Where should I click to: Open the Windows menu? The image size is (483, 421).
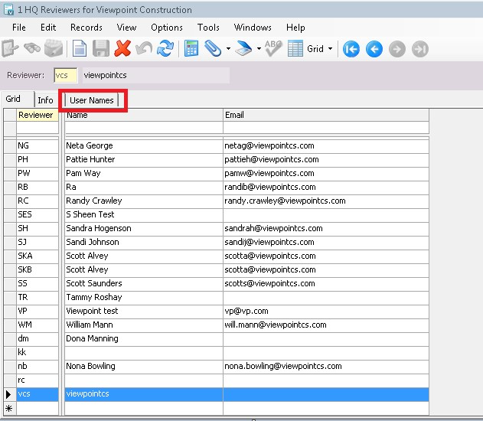[x=253, y=28]
